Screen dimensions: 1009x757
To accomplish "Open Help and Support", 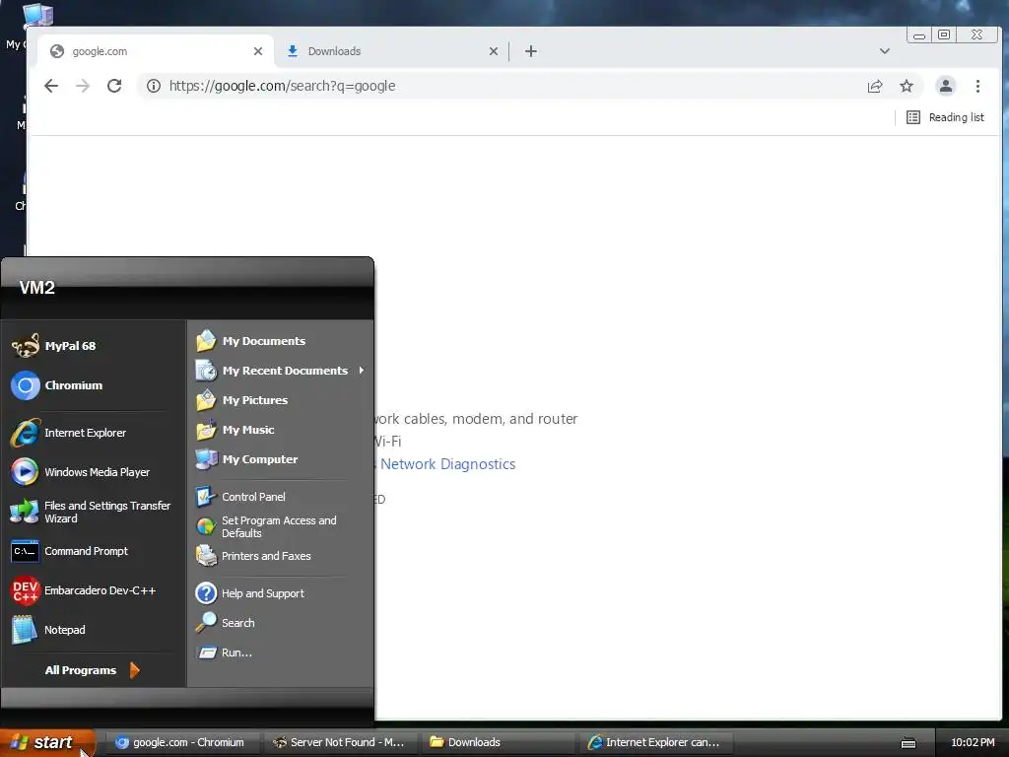I will 250,592.
